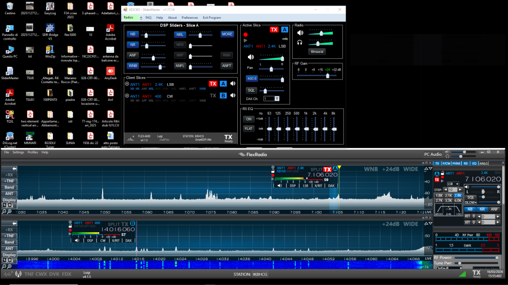The height and width of the screenshot is (285, 508).
Task: Click the green signal bars network icon
Action: click(462, 274)
